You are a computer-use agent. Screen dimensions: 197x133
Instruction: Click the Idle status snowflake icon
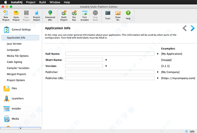tap(186, 131)
